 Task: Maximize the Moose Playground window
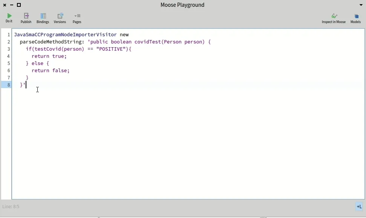19,5
